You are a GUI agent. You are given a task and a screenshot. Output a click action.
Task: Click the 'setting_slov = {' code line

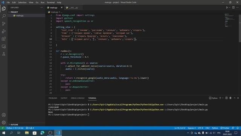pos(66,27)
